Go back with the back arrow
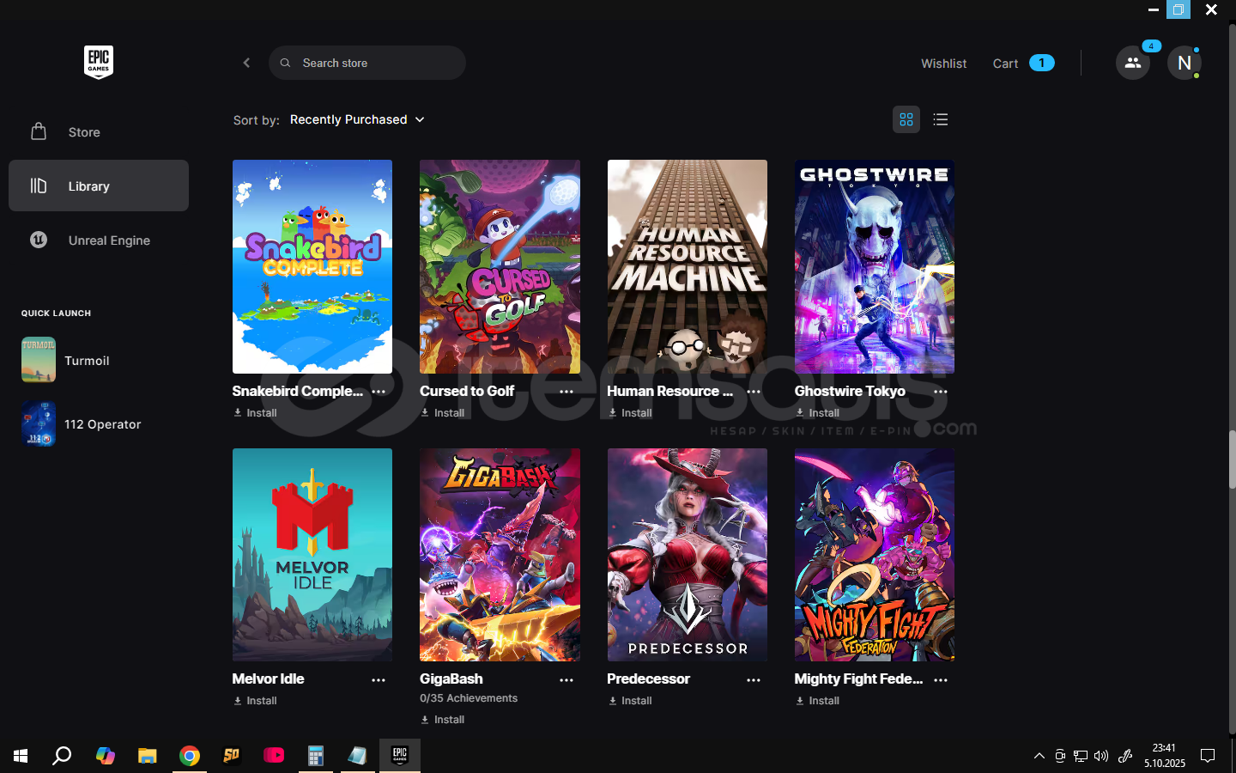Viewport: 1236px width, 773px height. (246, 63)
